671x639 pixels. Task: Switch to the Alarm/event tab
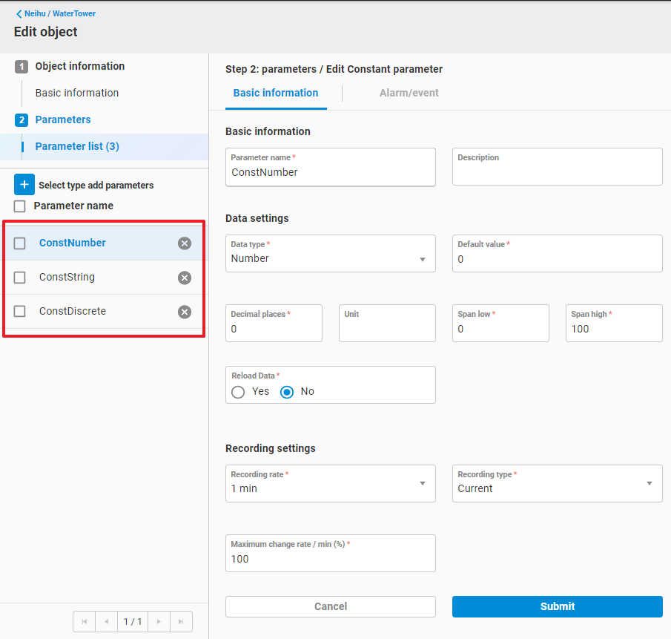click(x=409, y=93)
